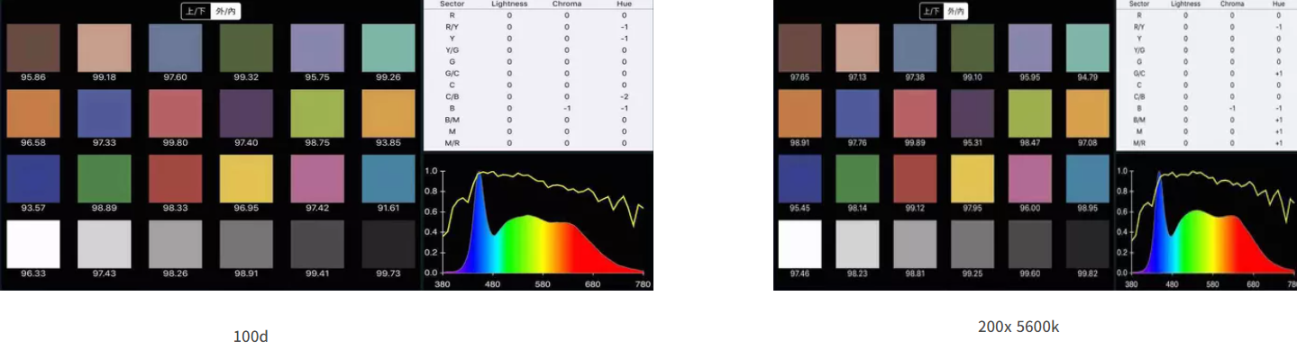Screen dimensions: 1297x359
Task: Click the brown swatch labeled 95.86
Action: click(x=33, y=48)
